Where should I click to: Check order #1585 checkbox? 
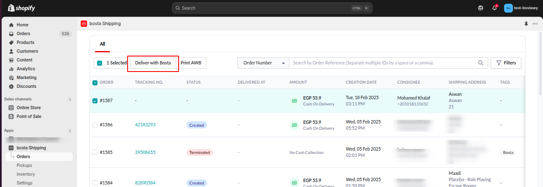[x=95, y=152]
